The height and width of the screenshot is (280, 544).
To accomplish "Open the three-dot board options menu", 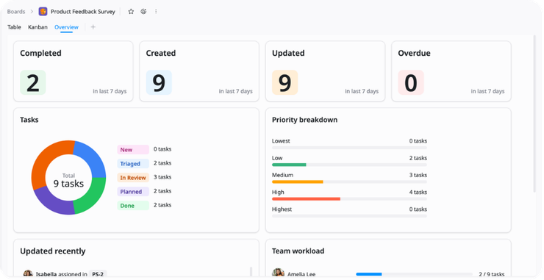I will click(x=156, y=12).
